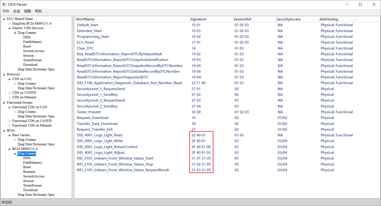Select the Tester_Present row name
The height and width of the screenshot is (206, 381).
(x=89, y=112)
